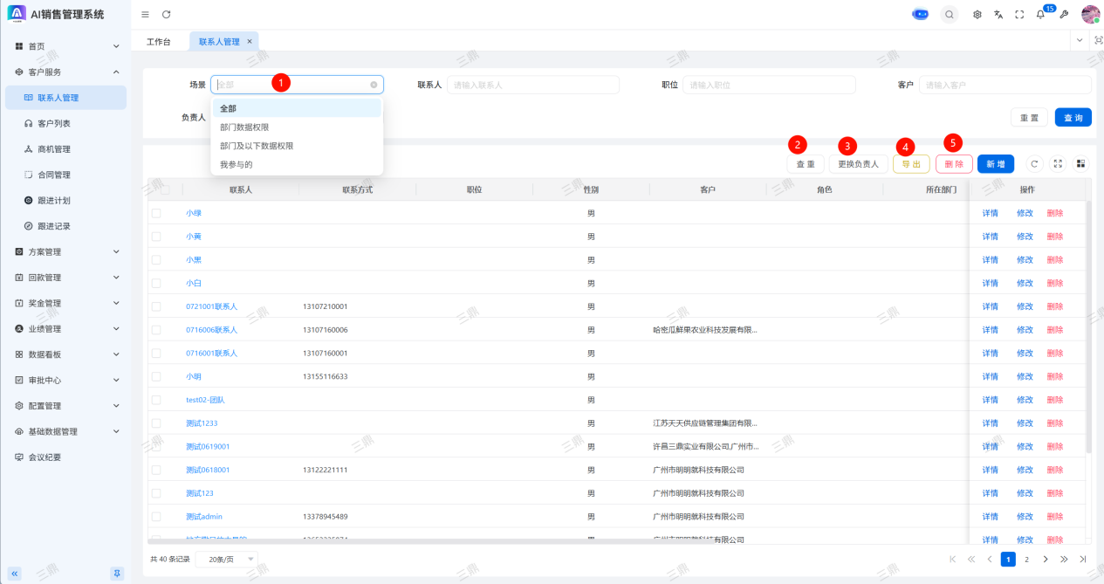The width and height of the screenshot is (1104, 584).
Task: Switch to the 工作台 tab
Action: pyautogui.click(x=159, y=41)
